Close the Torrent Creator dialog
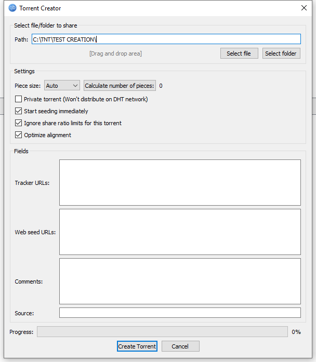 coord(304,8)
